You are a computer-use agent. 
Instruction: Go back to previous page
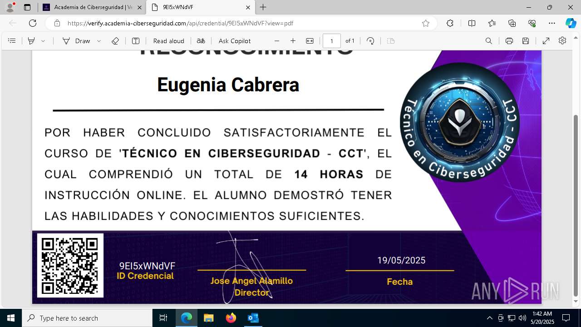point(13,23)
